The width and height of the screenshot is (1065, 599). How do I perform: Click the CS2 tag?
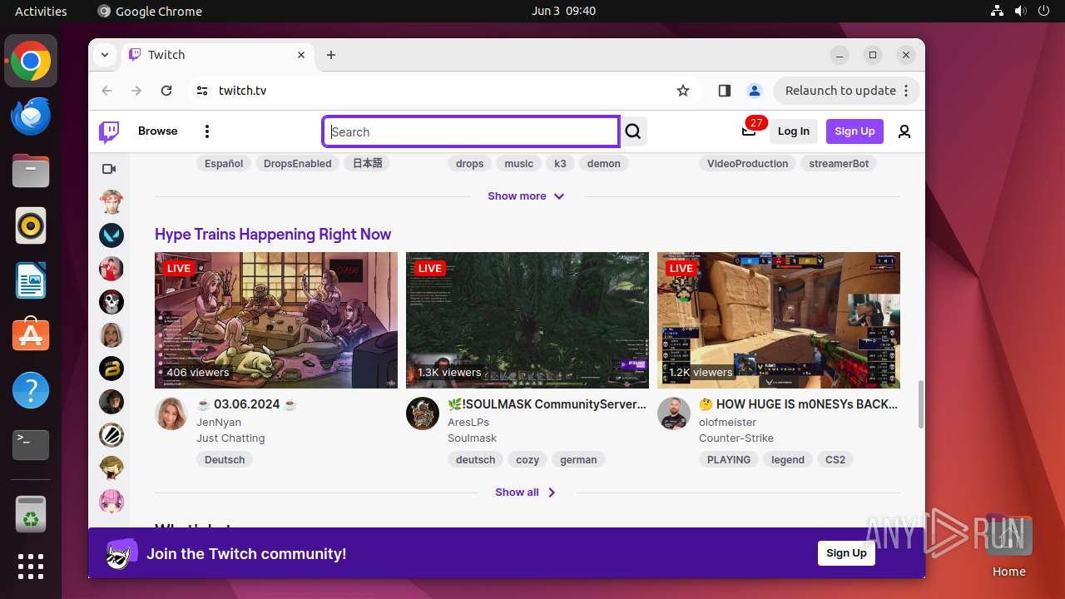point(835,459)
